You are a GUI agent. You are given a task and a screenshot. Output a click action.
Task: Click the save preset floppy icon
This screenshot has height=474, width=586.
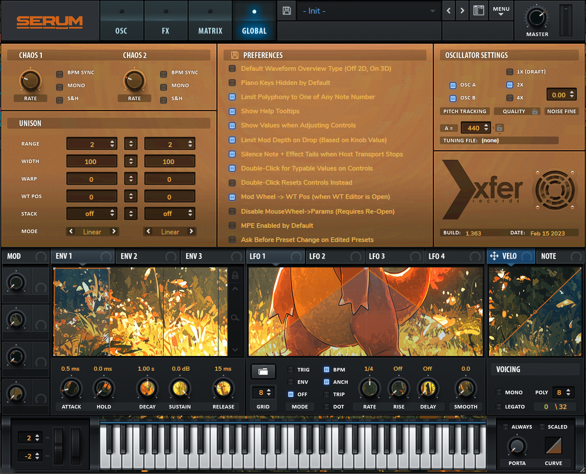click(x=287, y=11)
